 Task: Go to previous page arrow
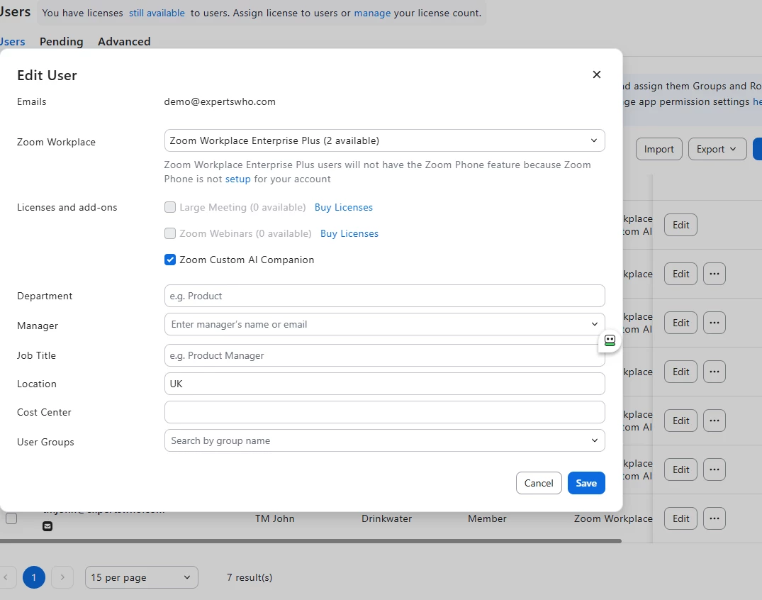pyautogui.click(x=6, y=577)
